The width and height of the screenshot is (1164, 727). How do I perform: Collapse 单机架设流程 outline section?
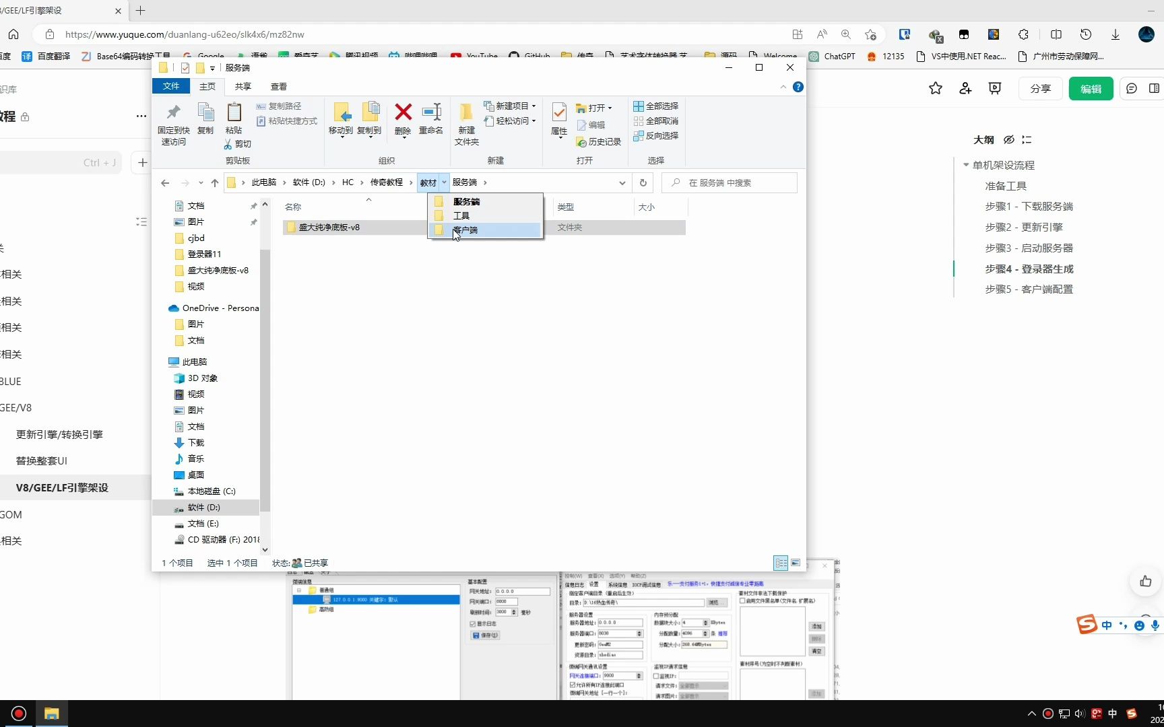click(x=966, y=165)
